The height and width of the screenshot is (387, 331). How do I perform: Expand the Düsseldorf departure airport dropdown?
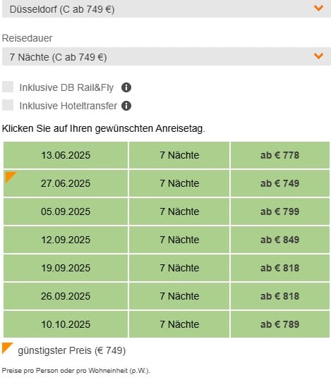(x=167, y=9)
